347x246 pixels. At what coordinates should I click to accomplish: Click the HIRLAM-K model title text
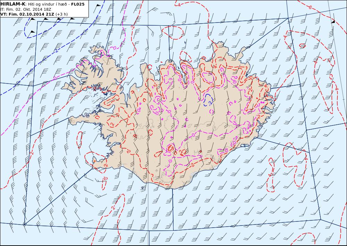point(13,4)
